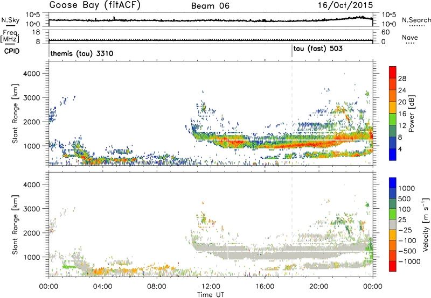The image size is (431, 298).
Task: Click the '08:00' time axis label
Action: click(x=157, y=287)
